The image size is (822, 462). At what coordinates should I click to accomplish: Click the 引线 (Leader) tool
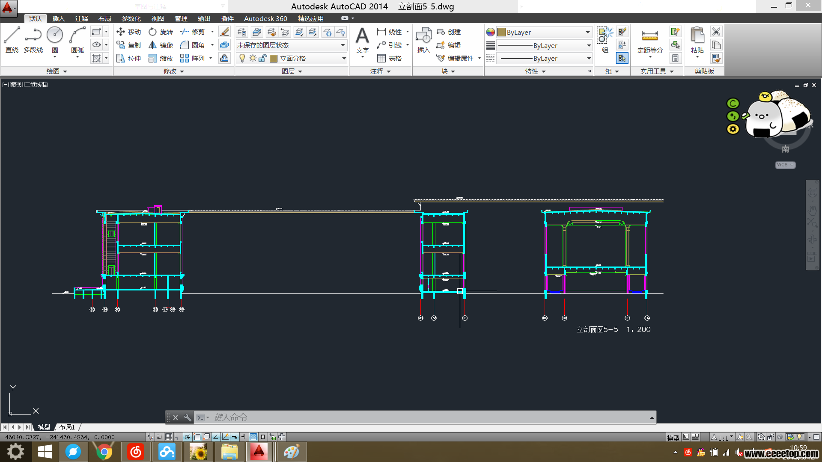click(389, 45)
